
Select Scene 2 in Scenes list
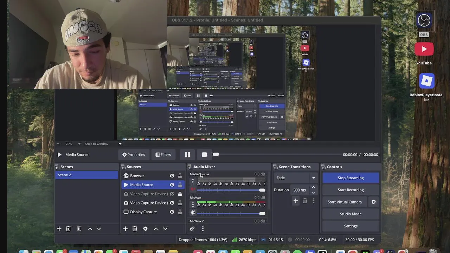click(x=86, y=175)
